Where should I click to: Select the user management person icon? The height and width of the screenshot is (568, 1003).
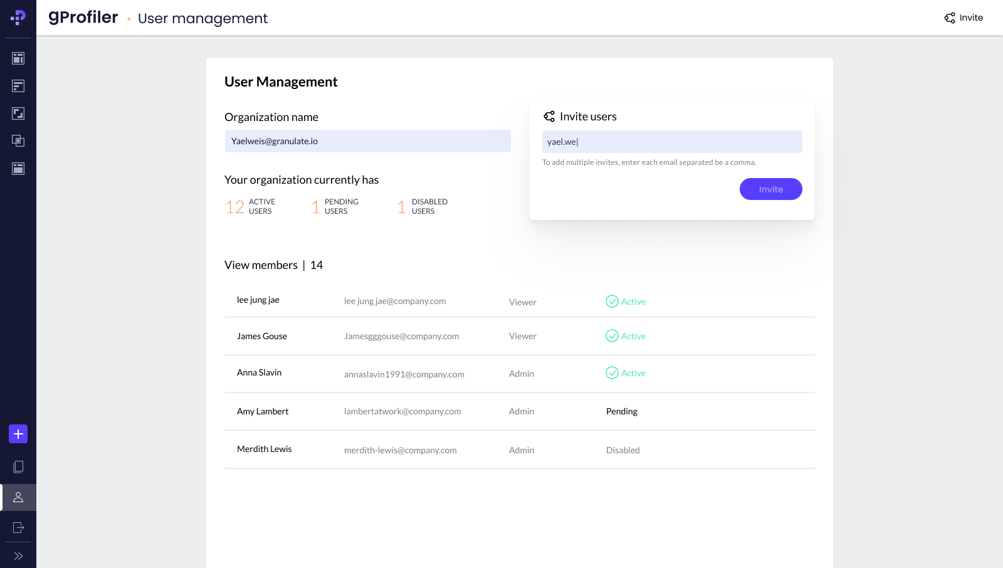(x=18, y=497)
